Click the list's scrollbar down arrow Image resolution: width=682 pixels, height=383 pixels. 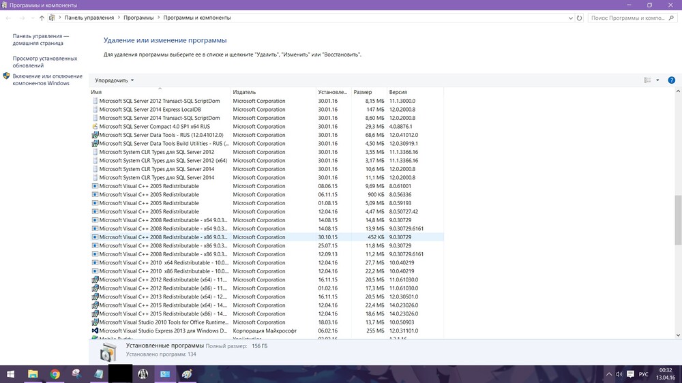pyautogui.click(x=678, y=335)
